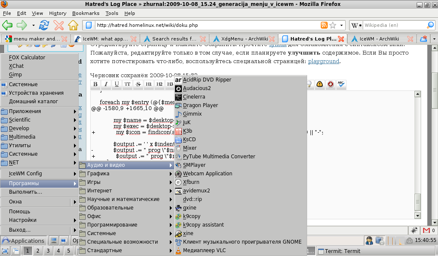
Task: Start Xfburn
Action: (x=240, y=182)
